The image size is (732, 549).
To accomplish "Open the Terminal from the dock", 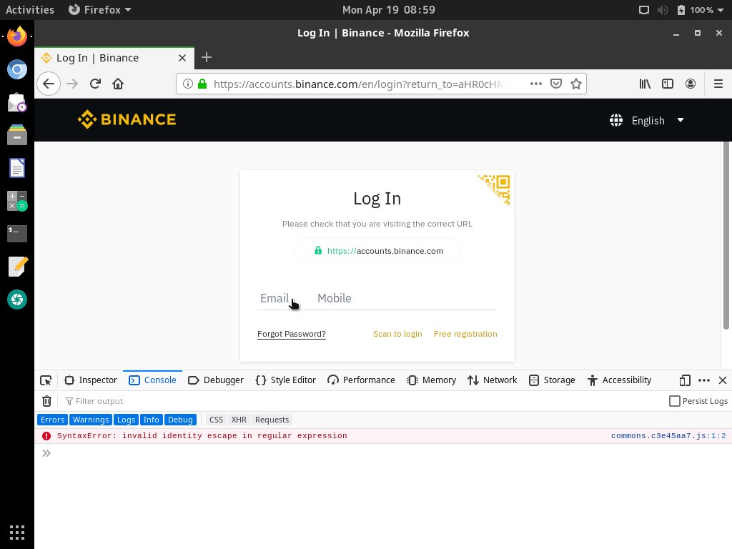I will (x=17, y=234).
